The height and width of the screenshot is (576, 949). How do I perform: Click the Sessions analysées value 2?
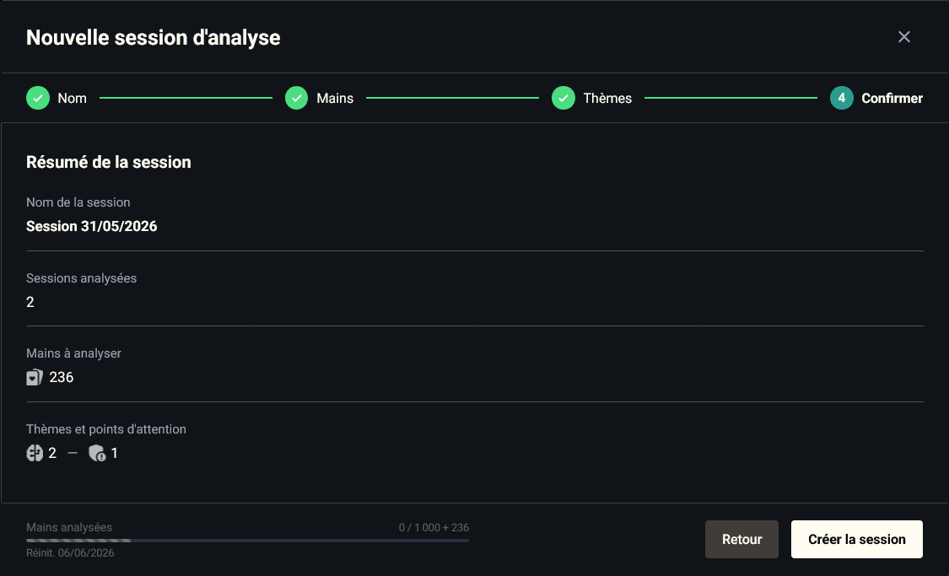coord(30,302)
